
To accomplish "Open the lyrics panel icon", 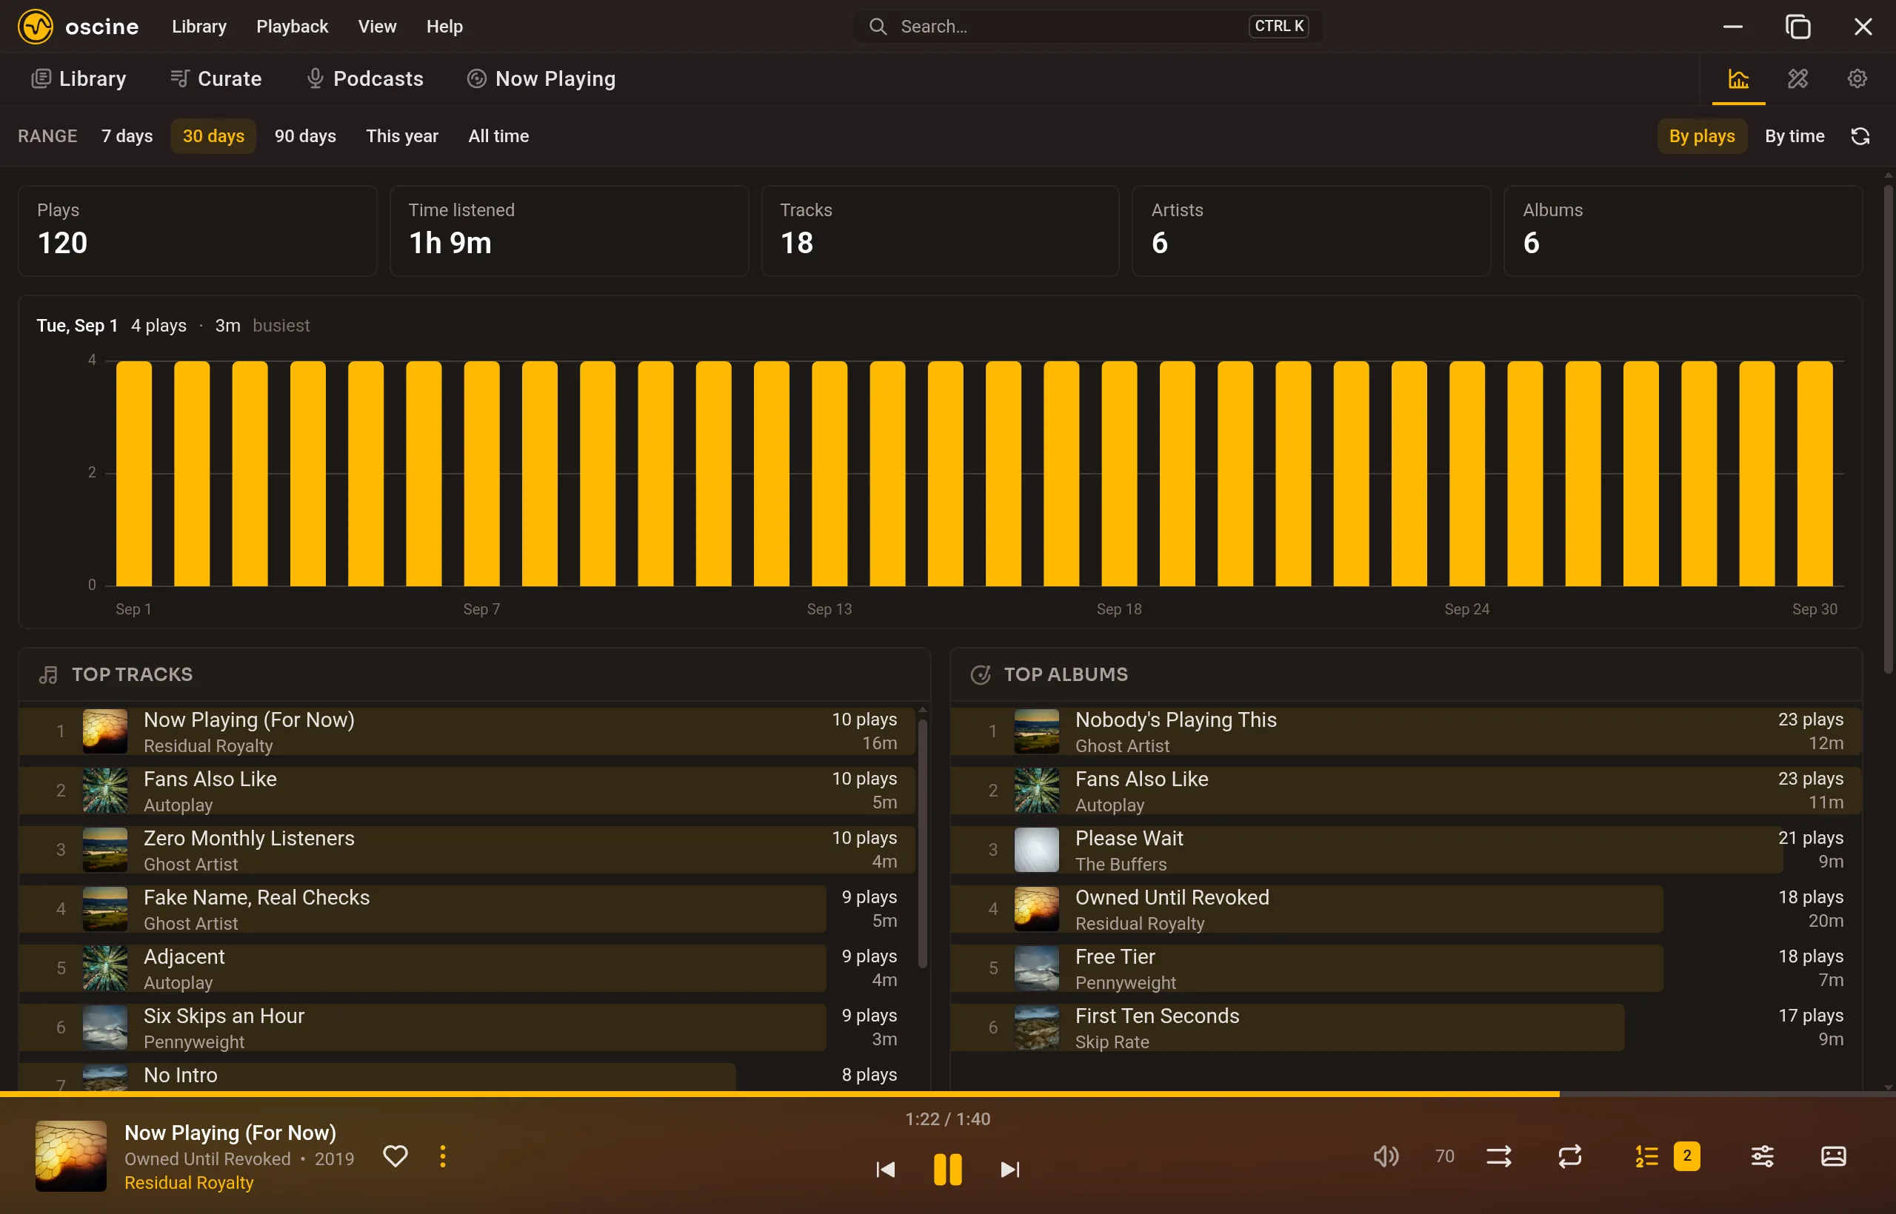I will (1833, 1156).
